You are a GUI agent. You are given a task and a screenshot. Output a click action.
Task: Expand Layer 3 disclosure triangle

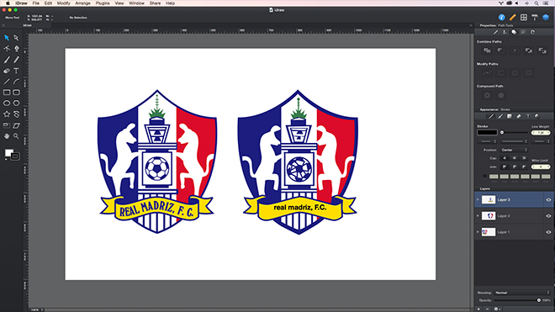(478, 200)
